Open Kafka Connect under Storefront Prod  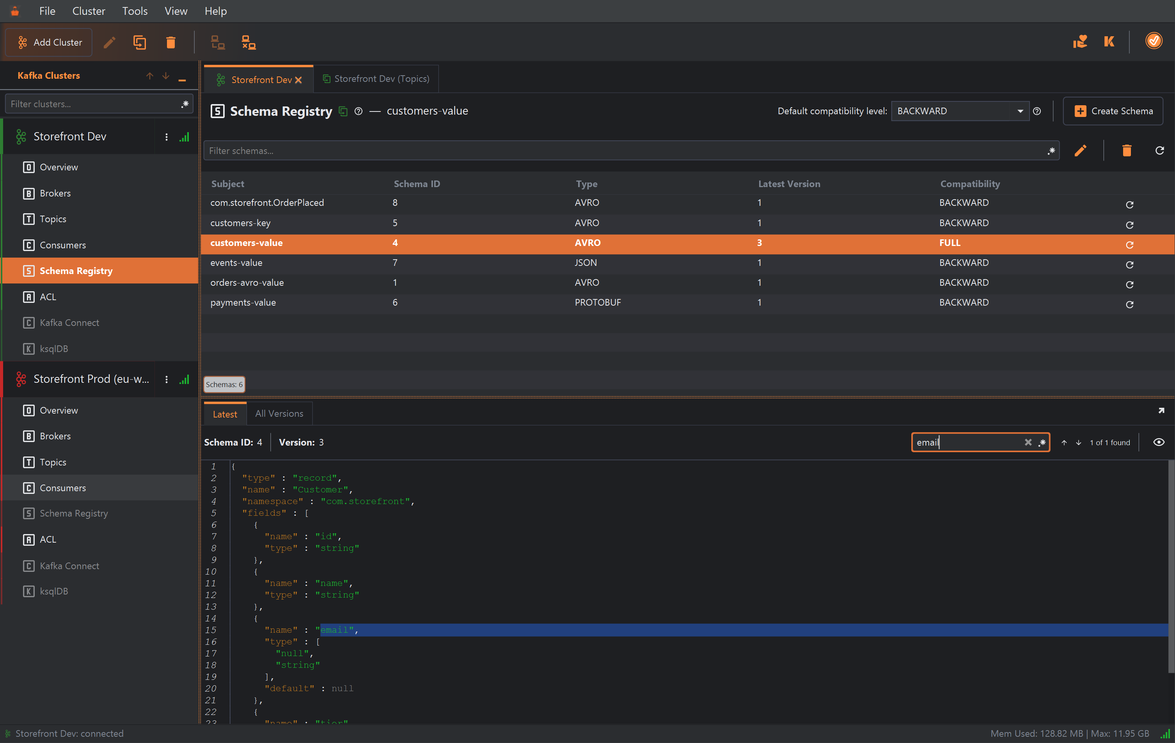pos(100,566)
